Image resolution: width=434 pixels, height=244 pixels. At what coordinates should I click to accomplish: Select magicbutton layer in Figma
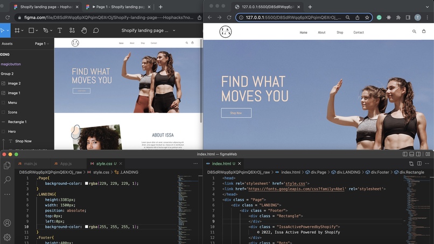(x=11, y=64)
